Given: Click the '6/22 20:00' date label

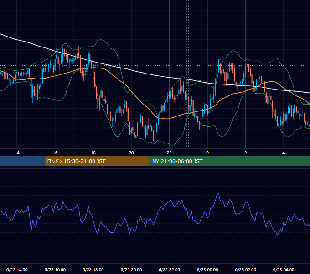Looking at the screenshot, I should tap(131, 269).
